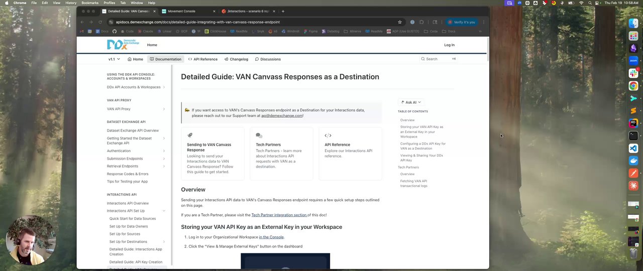This screenshot has height=271, width=643.
Task: Expand Retrieval Endpoints sidebar chevron
Action: coord(164,166)
